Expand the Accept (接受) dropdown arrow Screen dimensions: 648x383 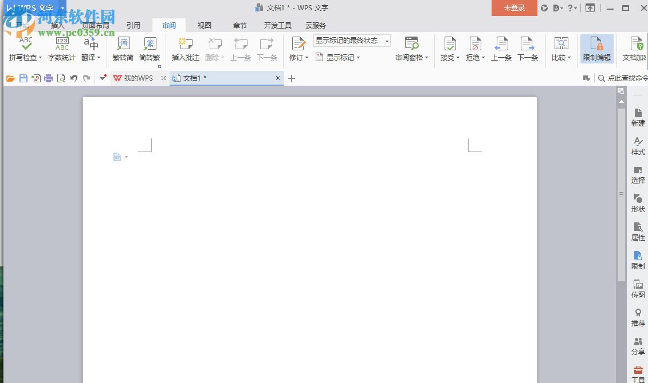pos(458,58)
